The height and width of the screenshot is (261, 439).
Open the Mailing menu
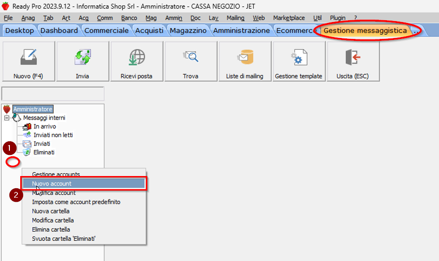click(235, 18)
